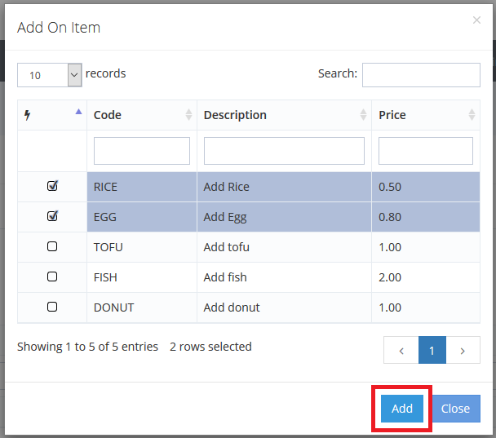
Task: Close dialog with X icon
Action: 476,20
